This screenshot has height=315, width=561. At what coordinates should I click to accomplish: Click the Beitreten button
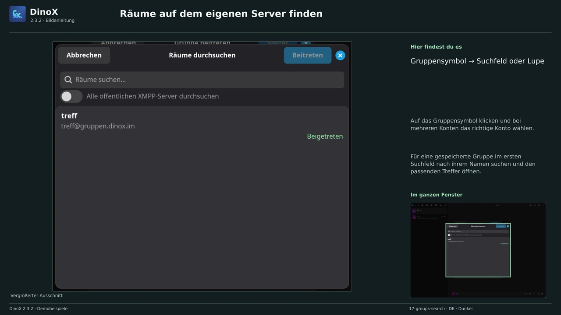308,55
